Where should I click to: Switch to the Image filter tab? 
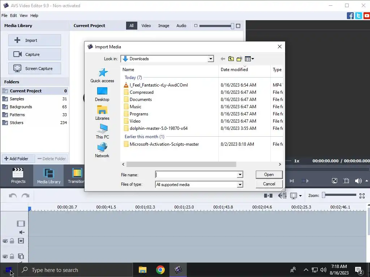[x=164, y=26]
